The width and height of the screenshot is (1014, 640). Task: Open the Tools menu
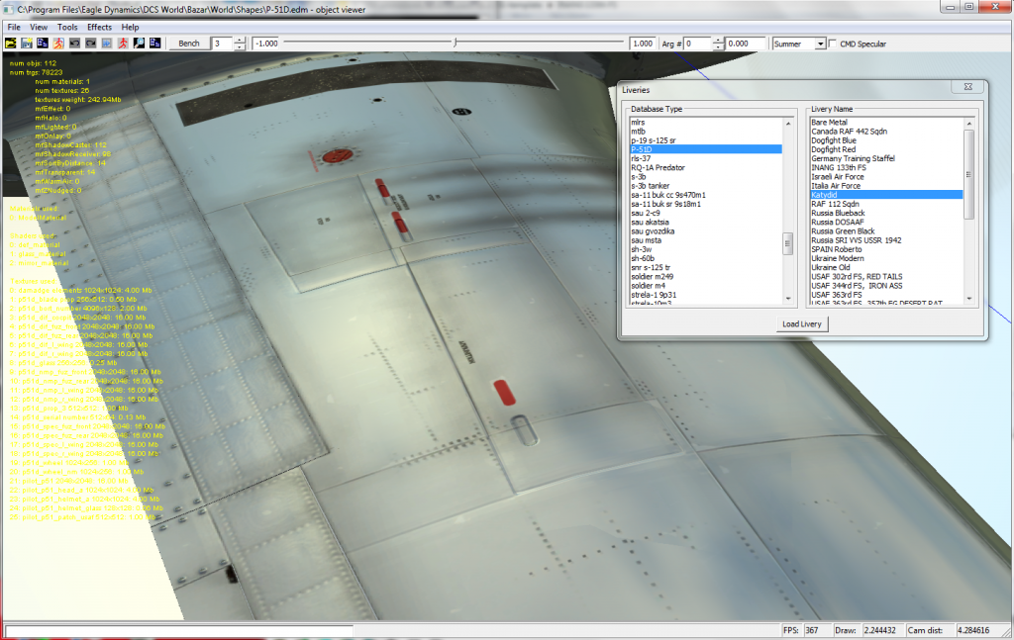click(67, 27)
